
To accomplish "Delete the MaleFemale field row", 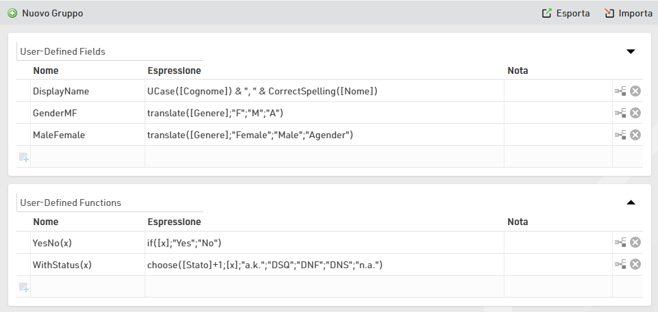I will pyautogui.click(x=635, y=135).
